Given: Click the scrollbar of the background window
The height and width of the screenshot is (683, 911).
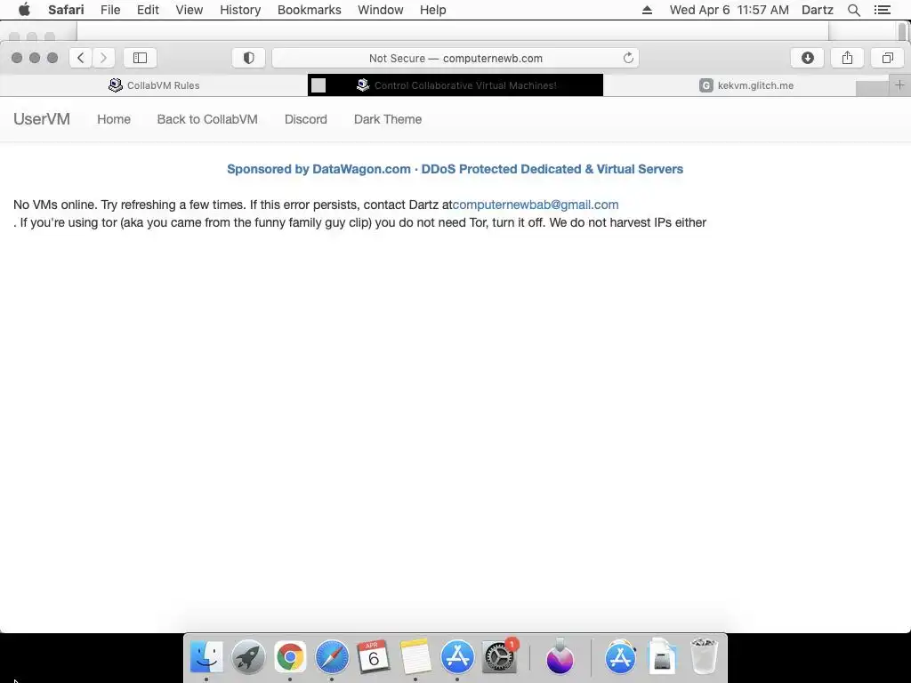Looking at the screenshot, I should [902, 32].
